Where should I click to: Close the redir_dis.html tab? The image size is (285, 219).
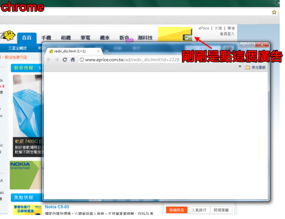point(98,51)
